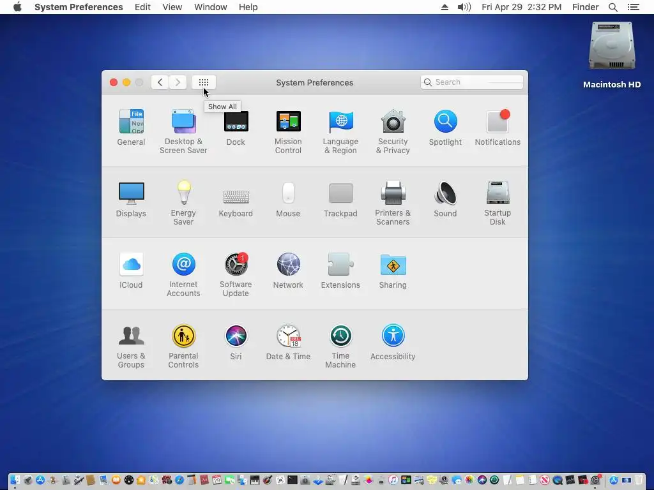Minimize System Preferences with the yellow button
This screenshot has height=490, width=654.
(126, 82)
